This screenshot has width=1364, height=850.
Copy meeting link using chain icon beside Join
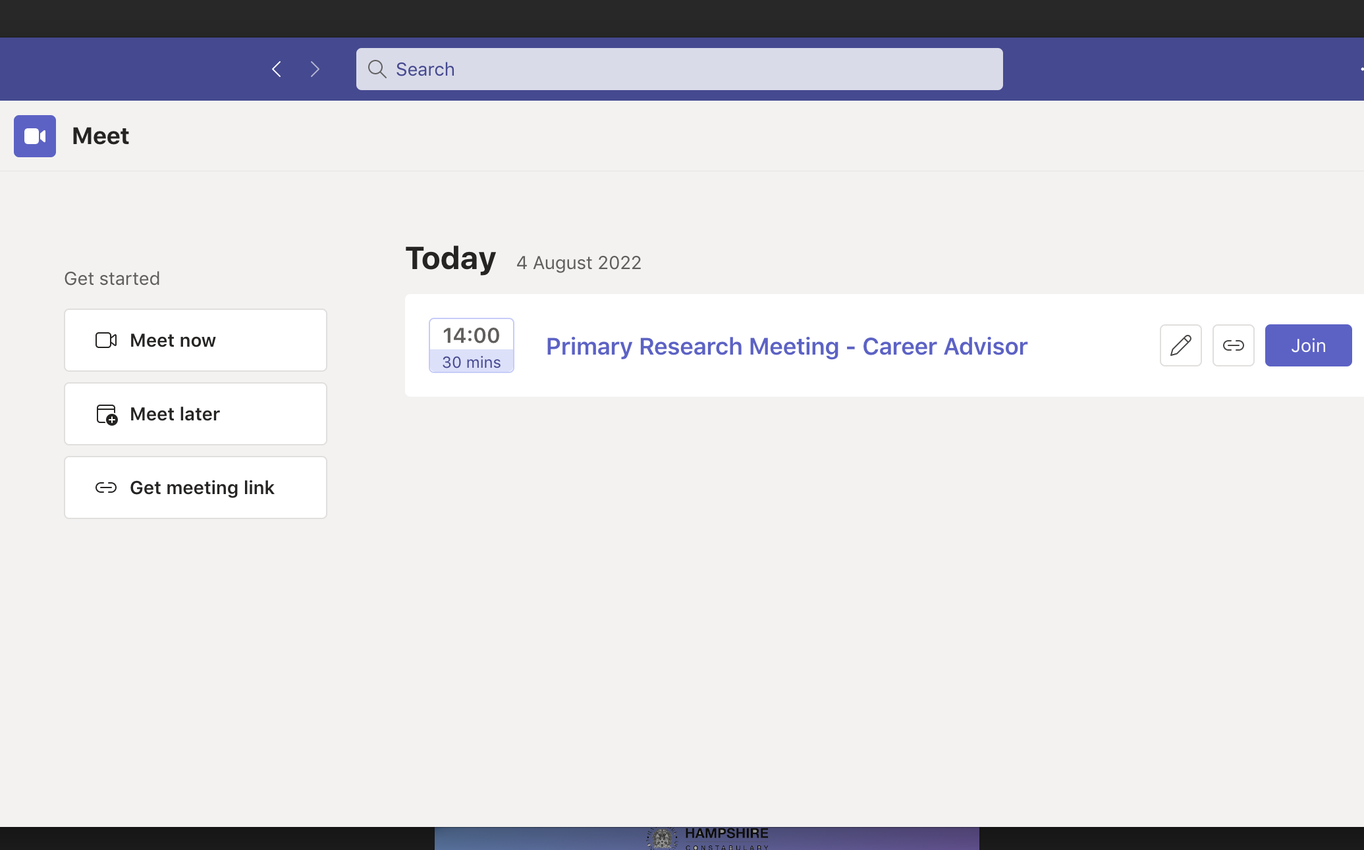(1233, 345)
